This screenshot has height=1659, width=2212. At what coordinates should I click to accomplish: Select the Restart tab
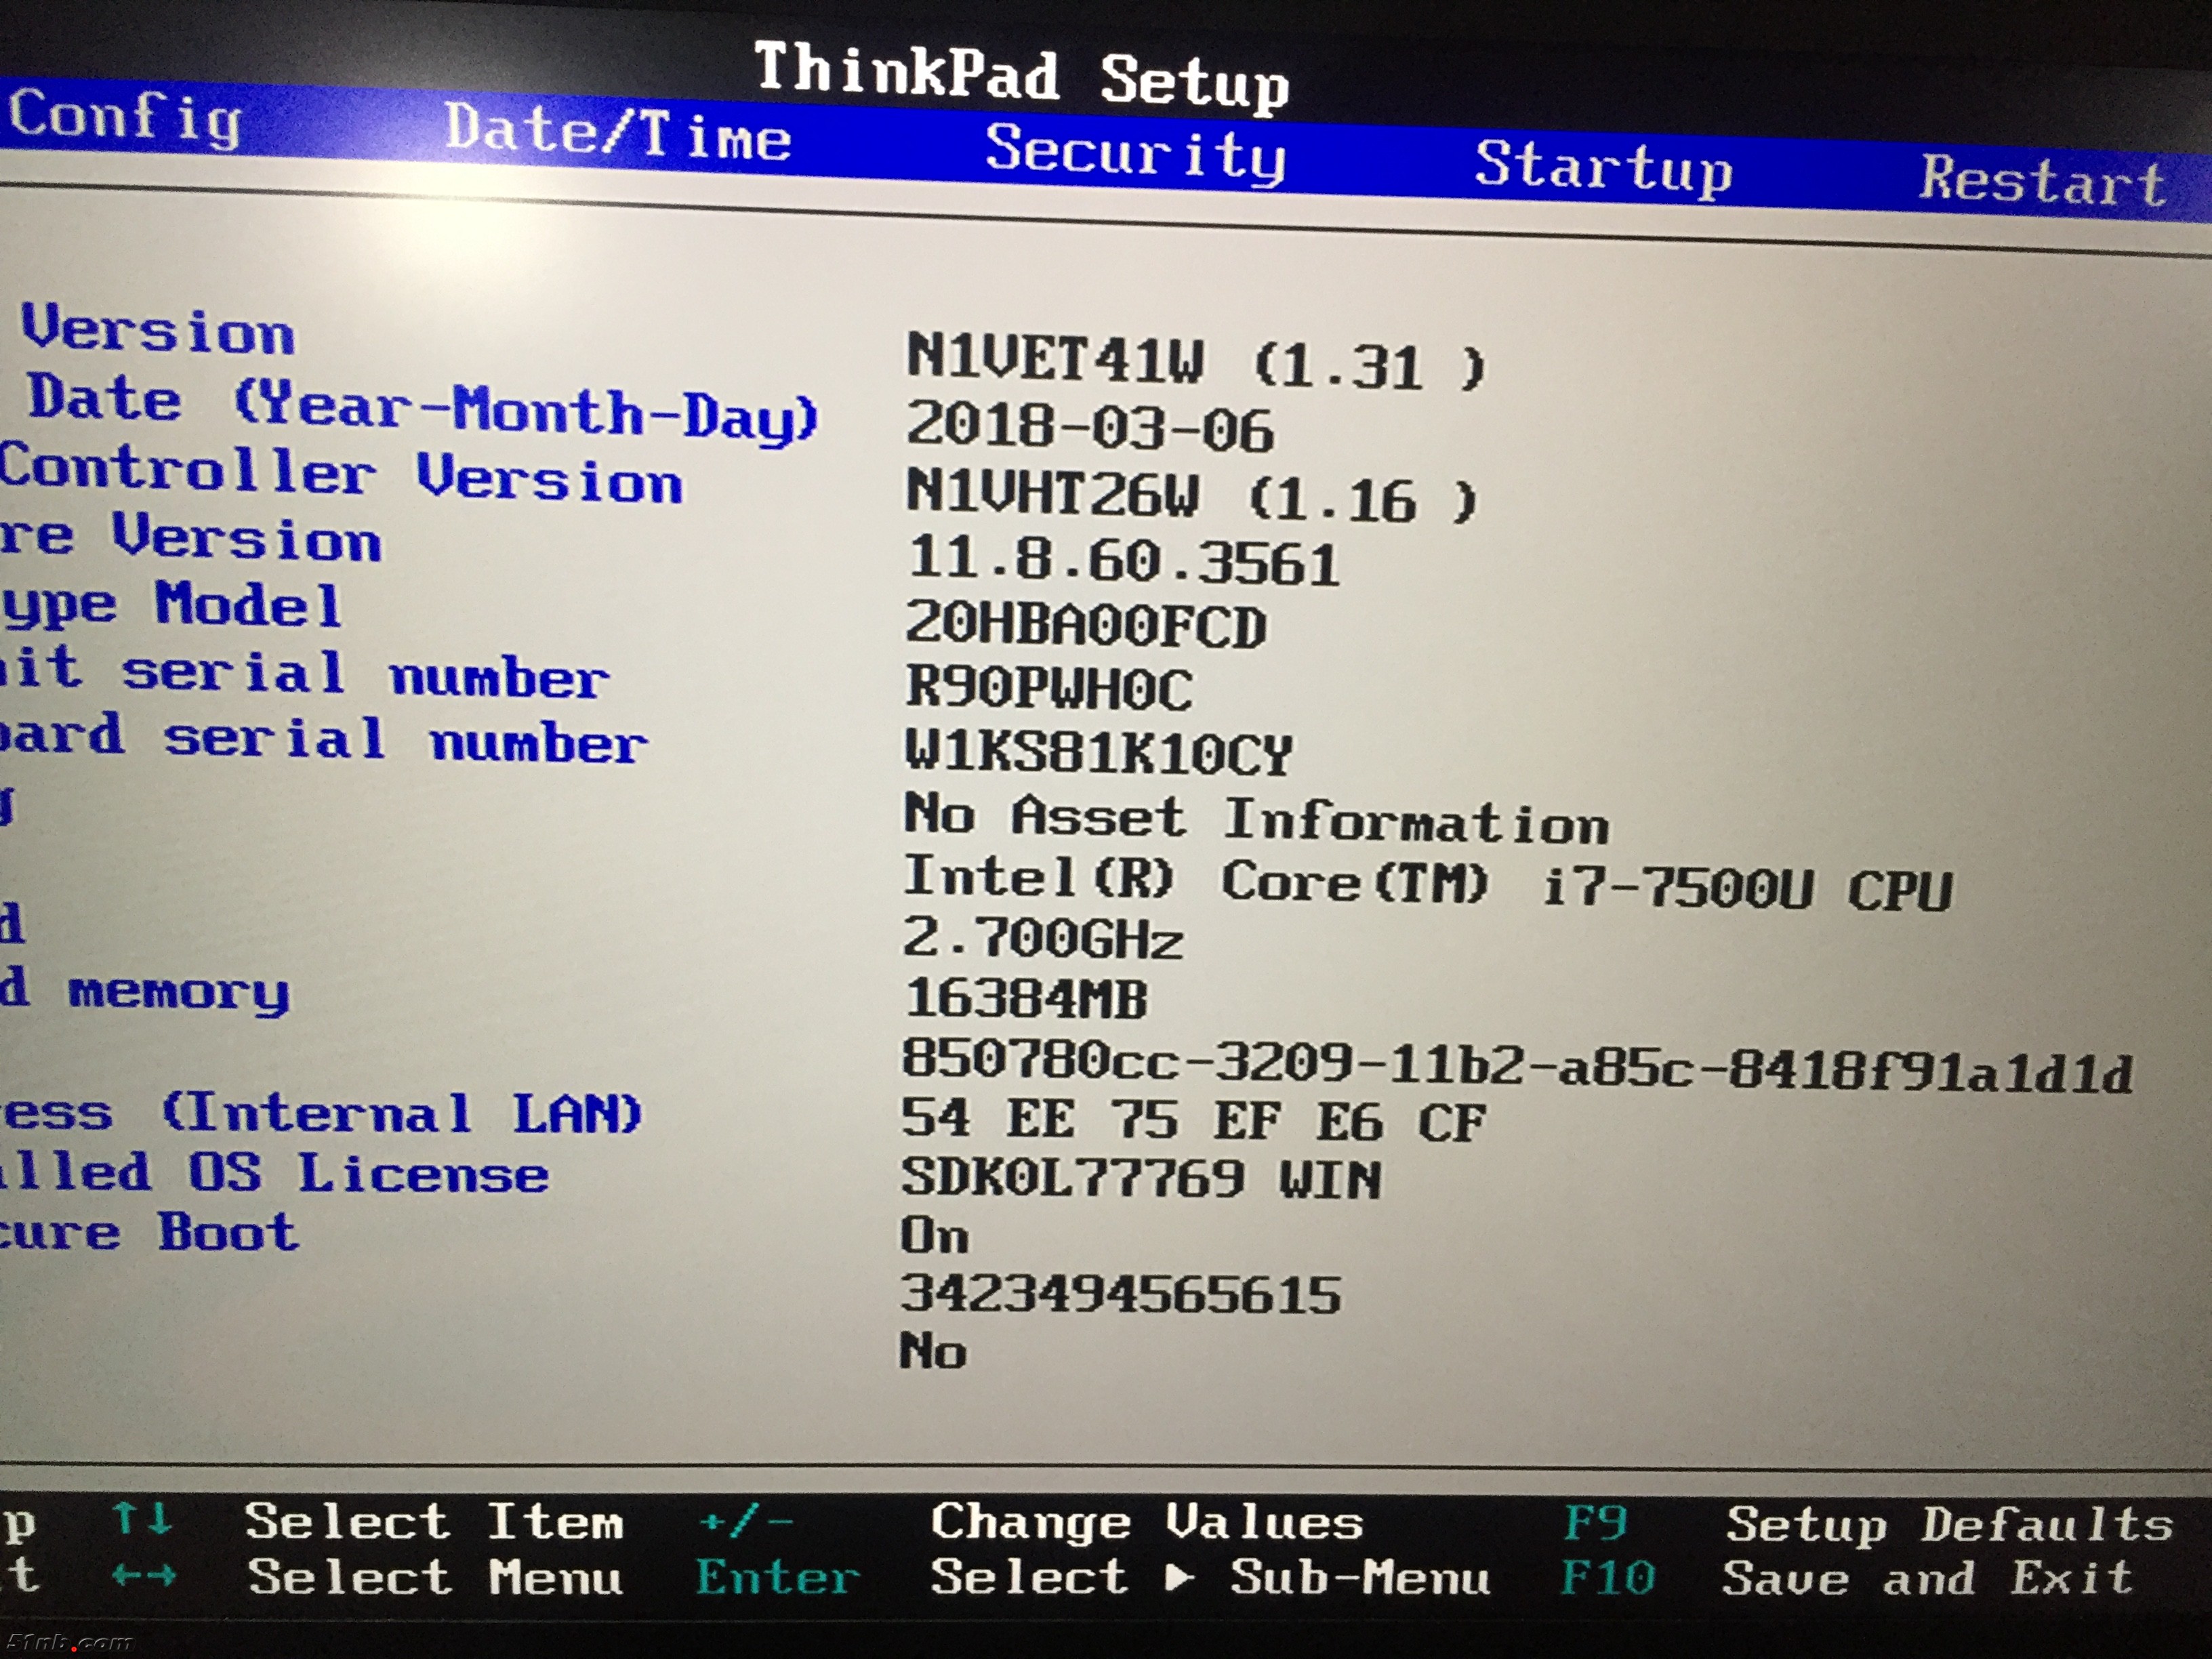pos(2042,181)
